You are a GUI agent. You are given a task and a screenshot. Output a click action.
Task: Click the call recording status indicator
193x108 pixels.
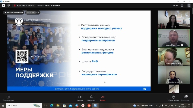[x=24, y=5]
